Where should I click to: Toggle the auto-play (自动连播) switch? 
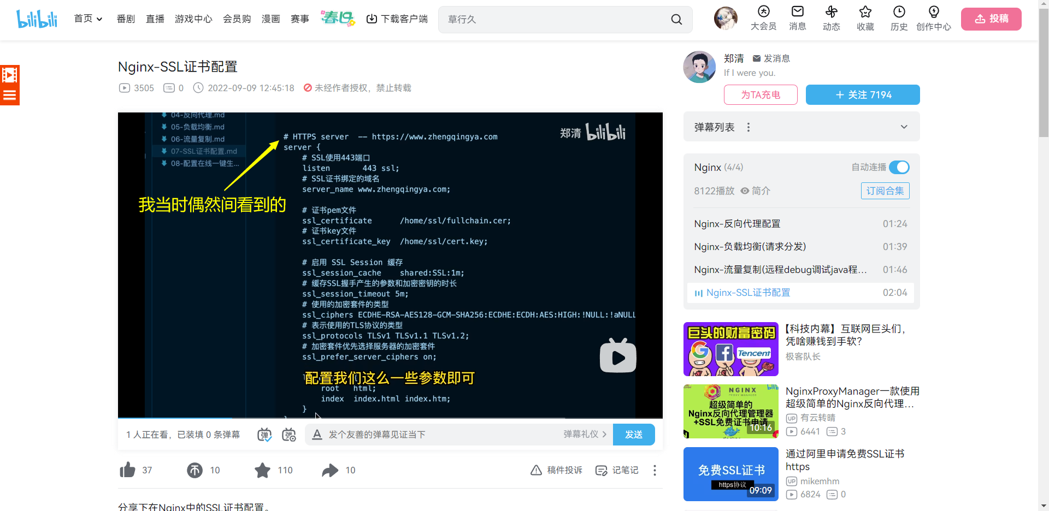[x=899, y=167]
